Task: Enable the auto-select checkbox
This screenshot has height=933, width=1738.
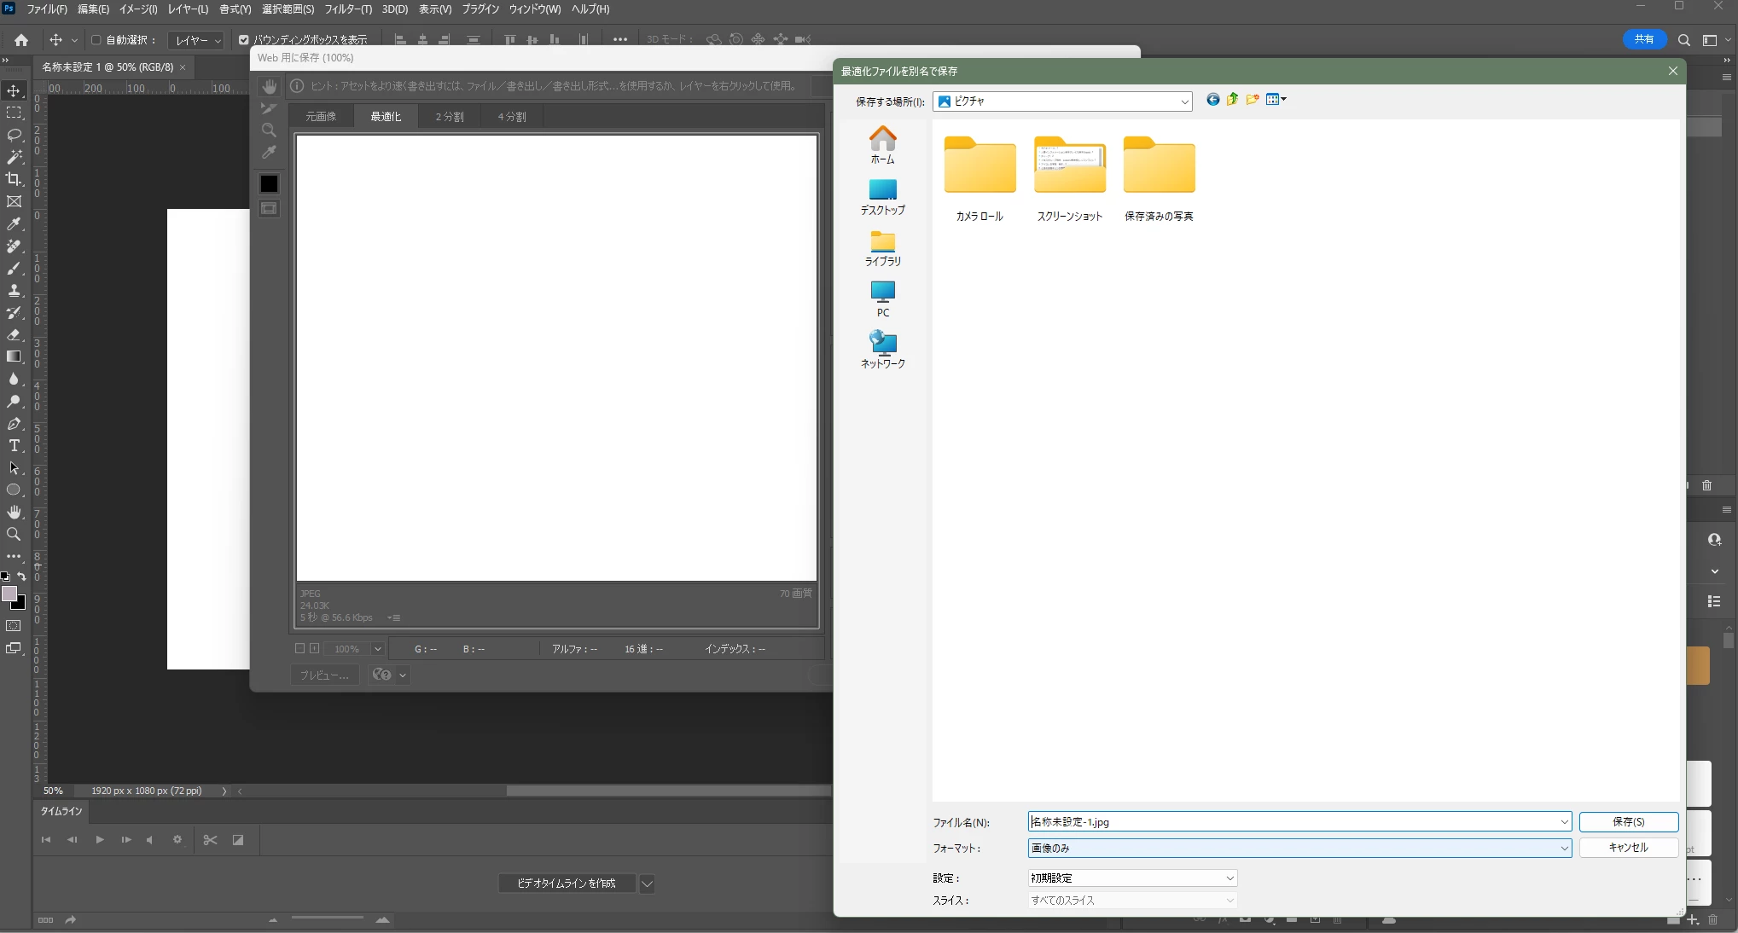Action: (96, 40)
